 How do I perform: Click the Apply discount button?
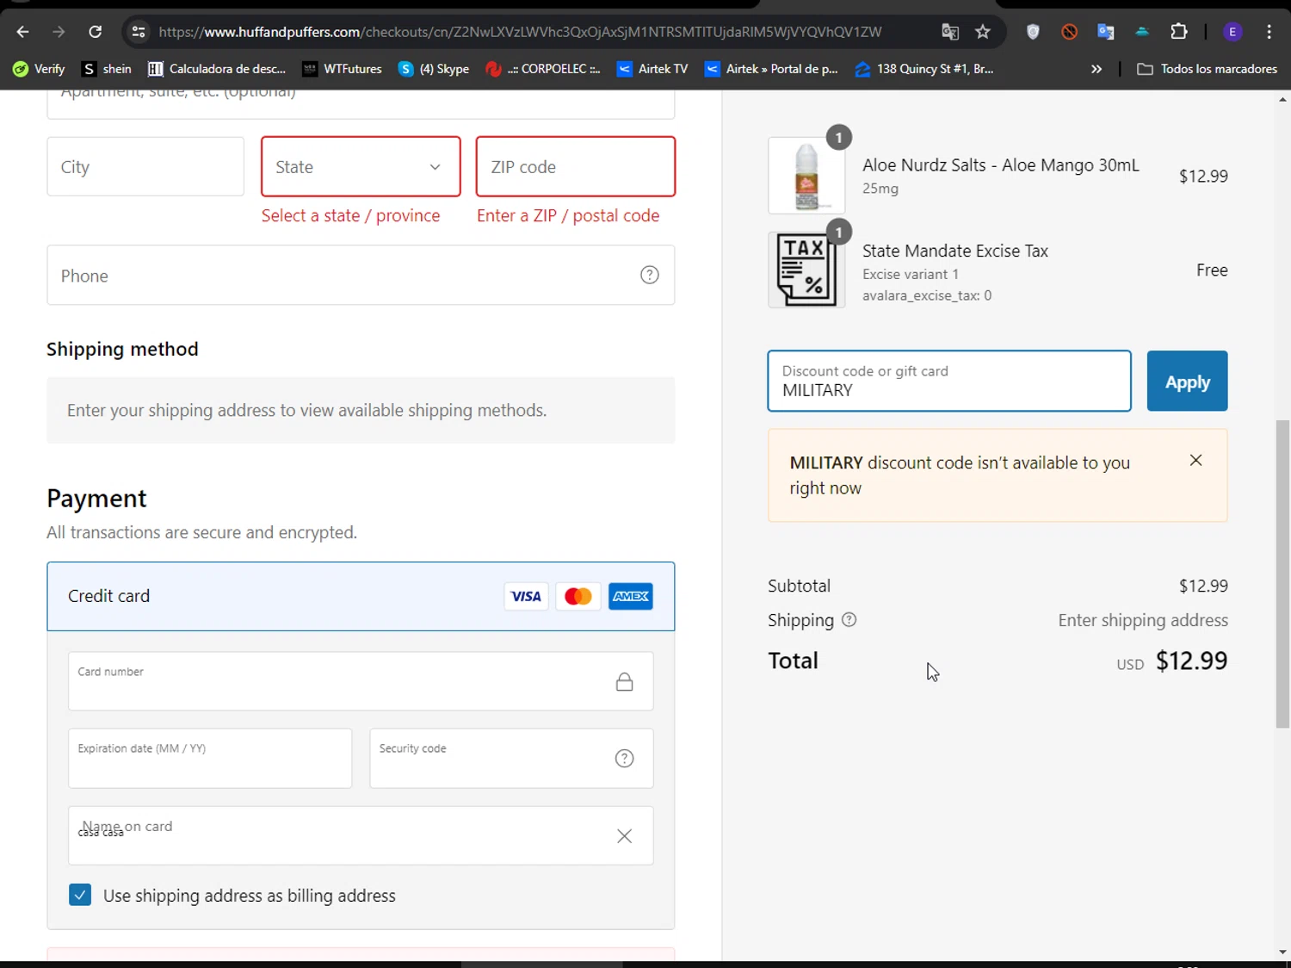pos(1187,382)
